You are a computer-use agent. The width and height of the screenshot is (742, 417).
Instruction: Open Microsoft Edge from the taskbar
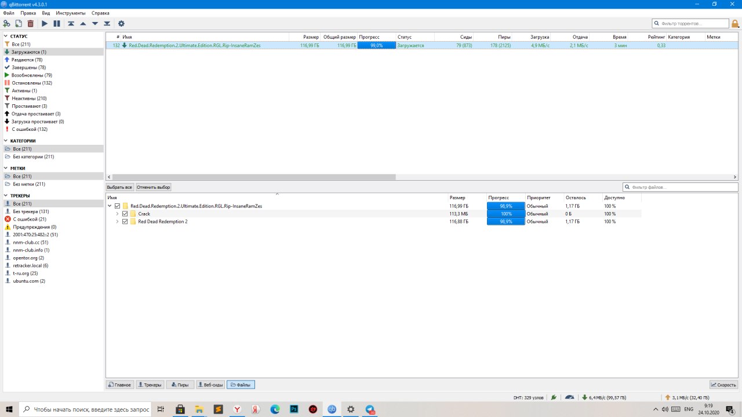(275, 409)
